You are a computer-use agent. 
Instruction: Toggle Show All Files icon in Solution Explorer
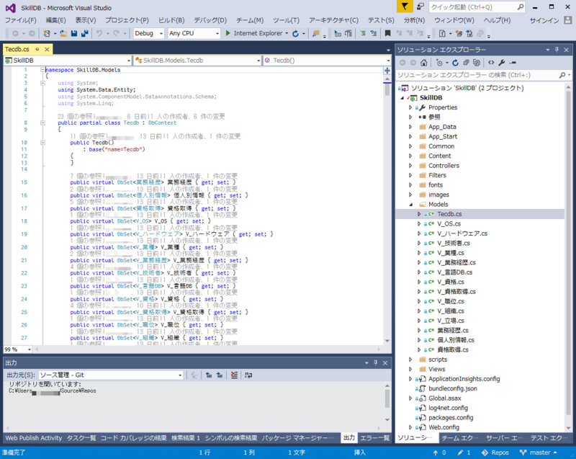pos(477,63)
